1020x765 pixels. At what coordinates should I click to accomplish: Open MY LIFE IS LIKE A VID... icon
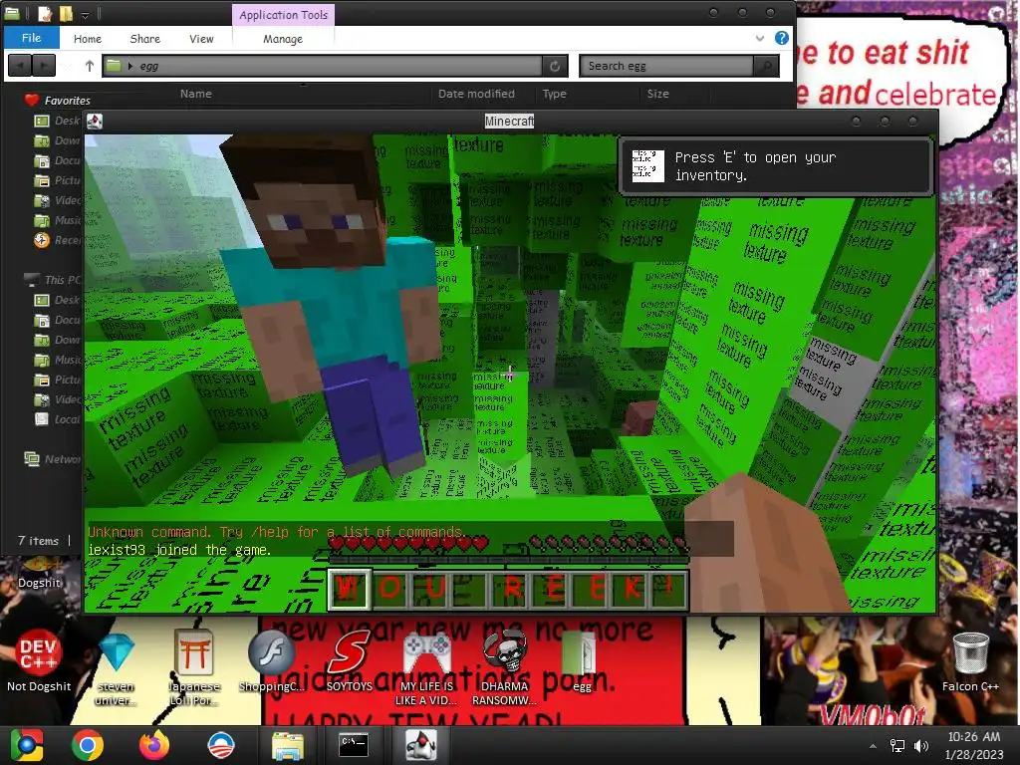tap(426, 670)
